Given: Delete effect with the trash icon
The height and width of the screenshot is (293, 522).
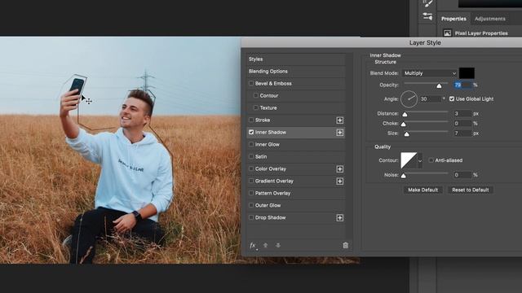Looking at the screenshot, I should pos(346,245).
